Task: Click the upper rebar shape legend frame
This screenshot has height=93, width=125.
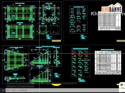Action: [x=78, y=20]
